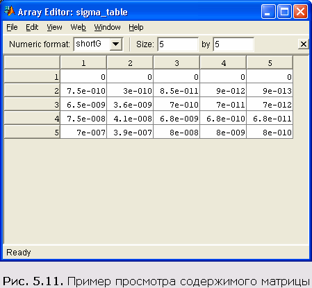Select row header 1
312x288 pixels.
(32, 76)
